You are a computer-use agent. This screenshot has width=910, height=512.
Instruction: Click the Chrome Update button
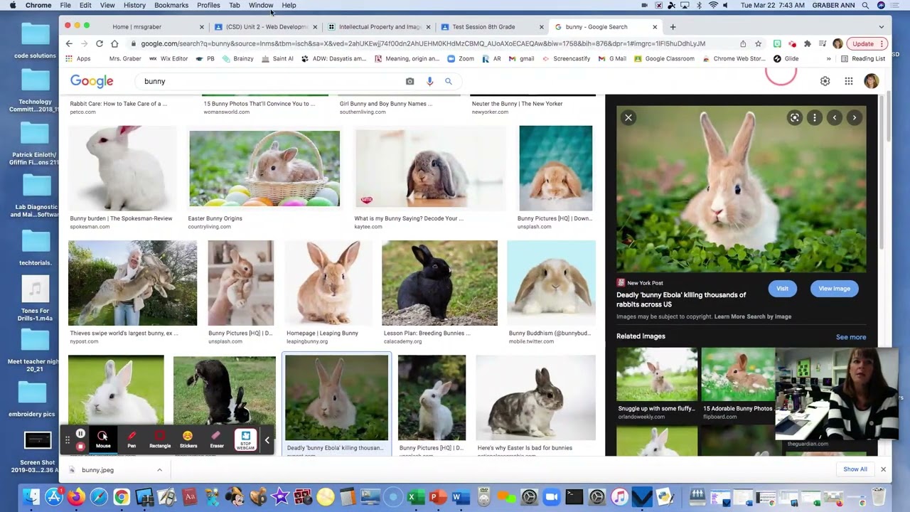click(866, 43)
